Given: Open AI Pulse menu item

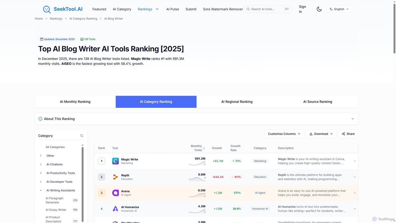Looking at the screenshot, I should click(x=173, y=9).
